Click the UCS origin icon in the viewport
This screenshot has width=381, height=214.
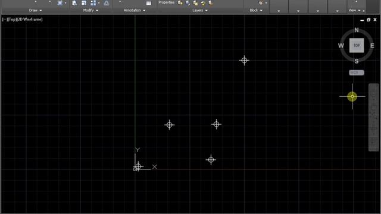tap(135, 169)
